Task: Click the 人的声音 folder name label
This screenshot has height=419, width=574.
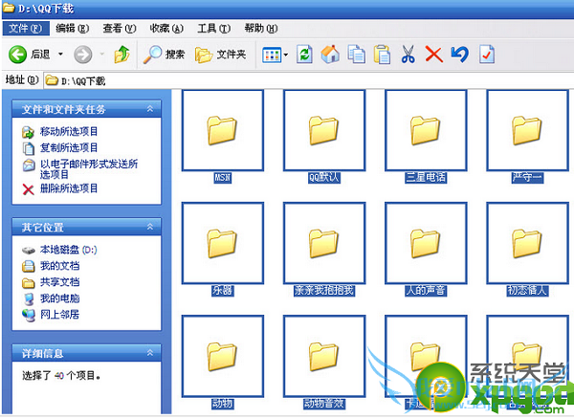Action: pos(426,291)
